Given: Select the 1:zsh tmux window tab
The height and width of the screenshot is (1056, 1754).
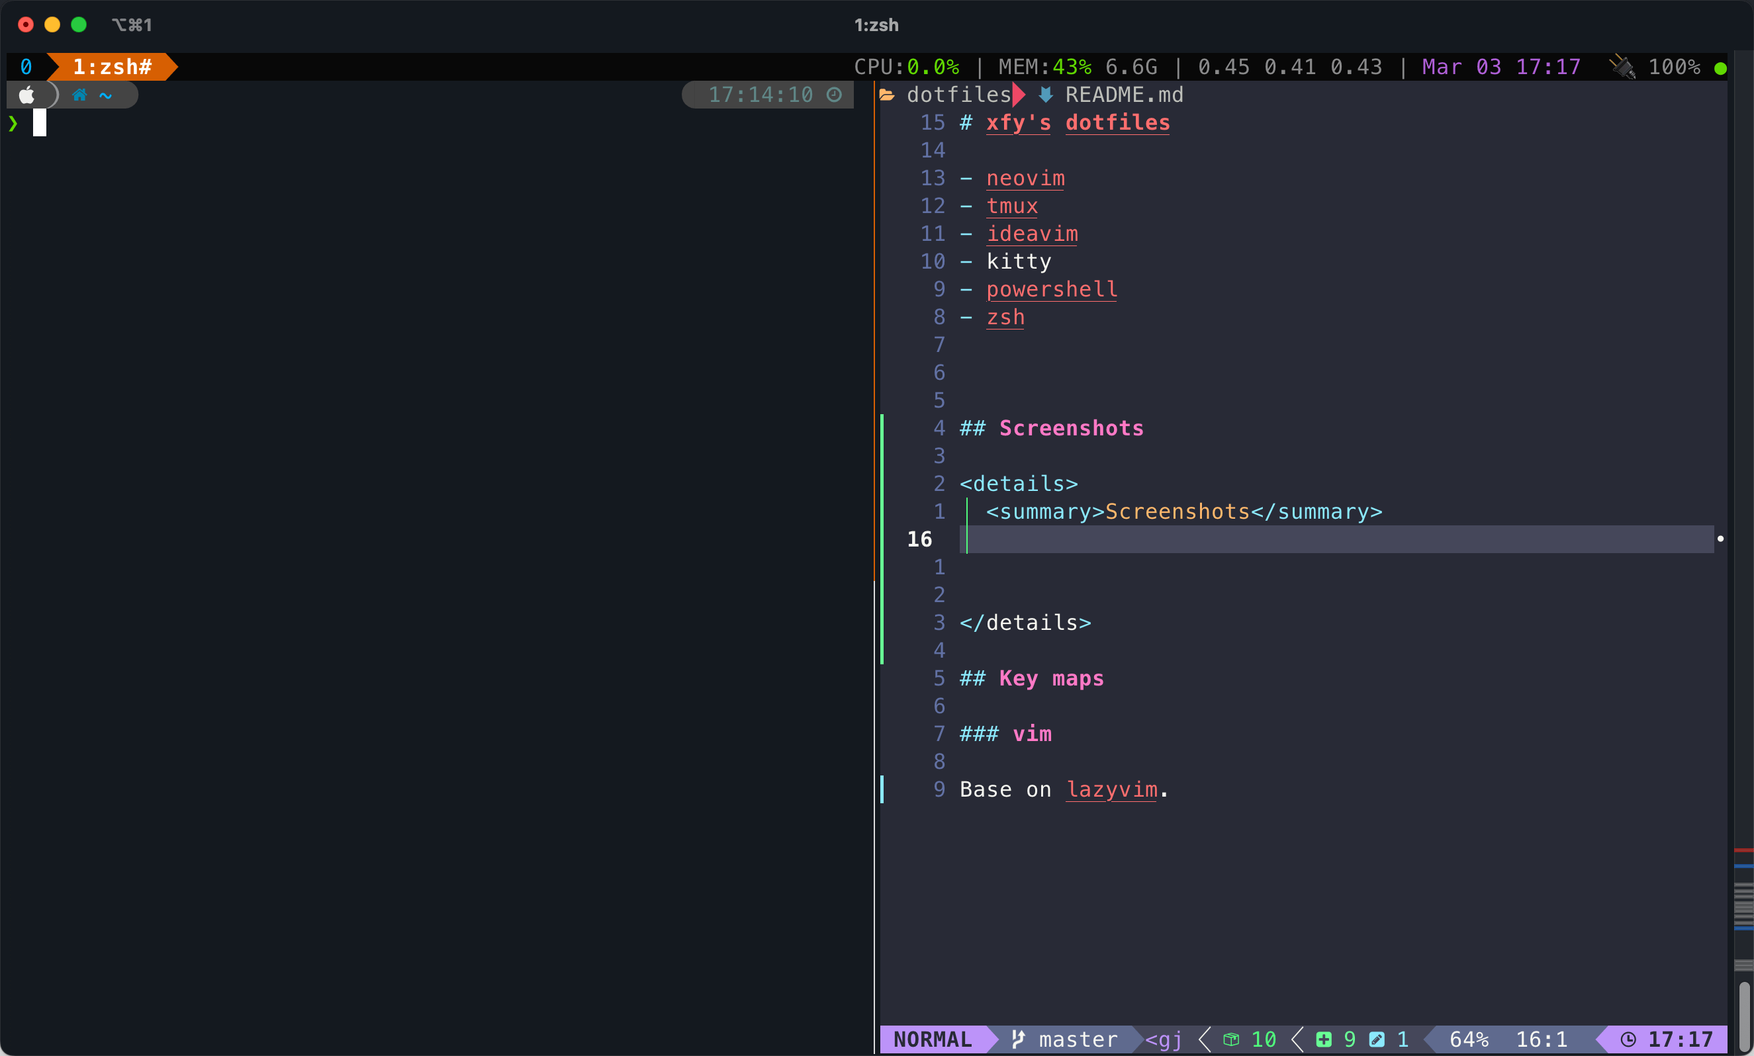Looking at the screenshot, I should click(113, 67).
